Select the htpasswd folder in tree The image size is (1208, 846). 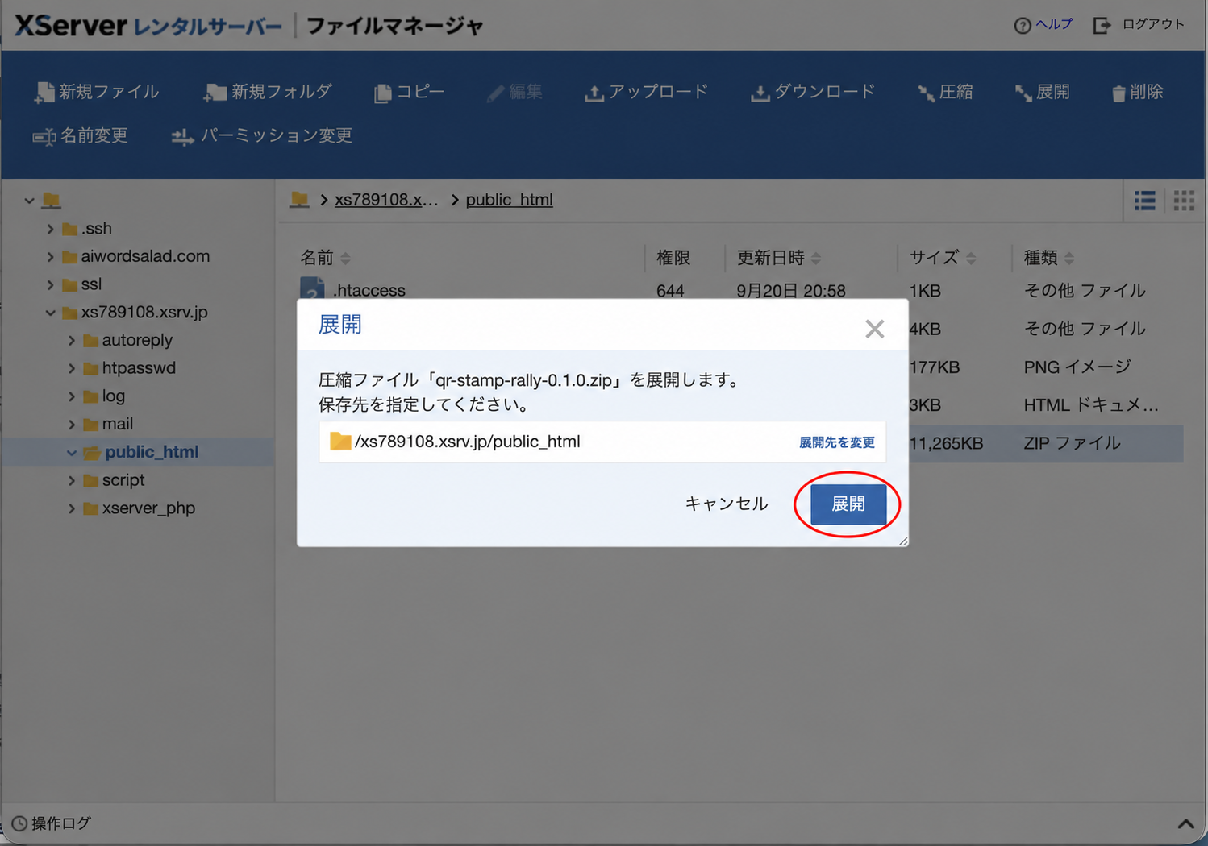click(x=129, y=368)
